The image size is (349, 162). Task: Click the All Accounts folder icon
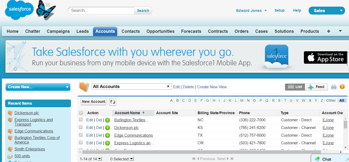click(x=84, y=87)
